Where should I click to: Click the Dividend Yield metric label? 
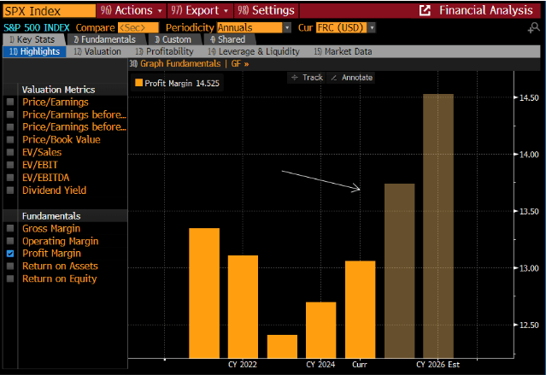click(54, 190)
